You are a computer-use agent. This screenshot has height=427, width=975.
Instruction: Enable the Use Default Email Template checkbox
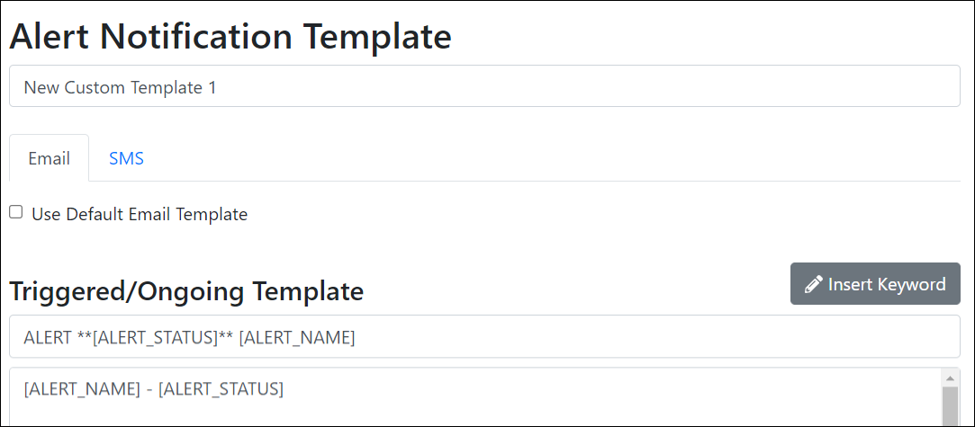(x=16, y=212)
